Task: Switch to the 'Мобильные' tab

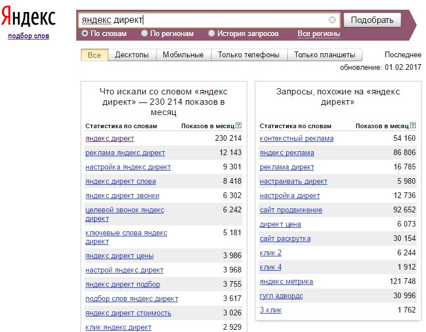Action: [183, 55]
